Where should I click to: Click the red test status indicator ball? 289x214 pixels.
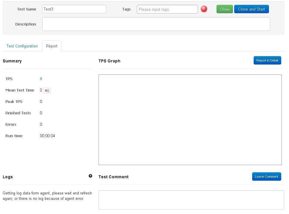(x=204, y=9)
